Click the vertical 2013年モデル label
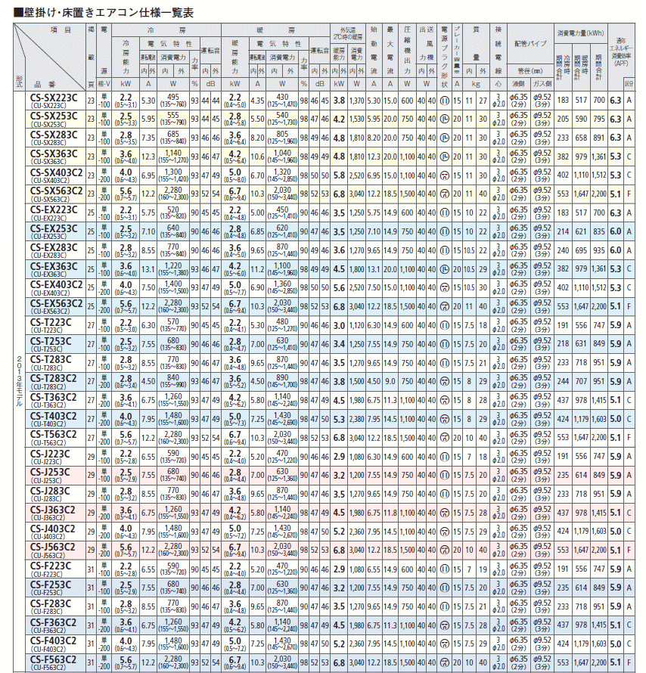646x673 pixels. (20, 381)
